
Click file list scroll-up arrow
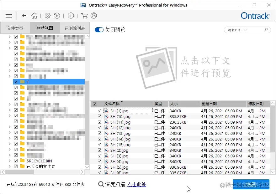[x=273, y=103]
